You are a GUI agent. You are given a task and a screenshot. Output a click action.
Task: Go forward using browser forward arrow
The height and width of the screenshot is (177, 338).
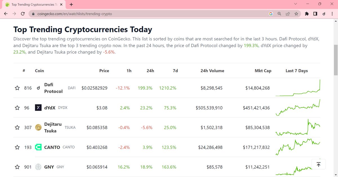pos(14,13)
